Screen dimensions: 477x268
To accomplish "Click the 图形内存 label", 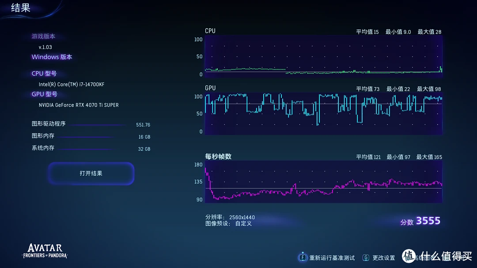I will point(43,136).
